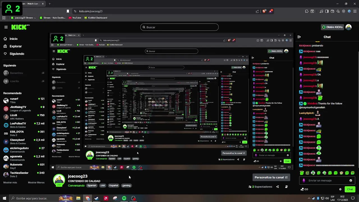Select the chill tag
This screenshot has height=202, width=359.
click(x=103, y=185)
